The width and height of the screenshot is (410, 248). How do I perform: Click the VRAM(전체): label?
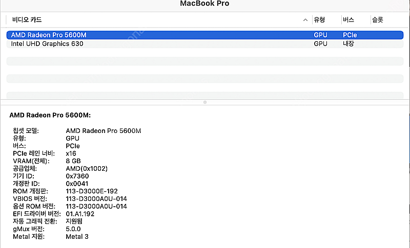[31, 161]
